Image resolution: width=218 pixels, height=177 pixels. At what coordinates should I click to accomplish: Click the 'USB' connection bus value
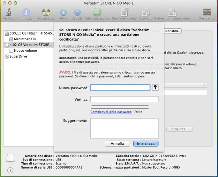tap(58, 160)
